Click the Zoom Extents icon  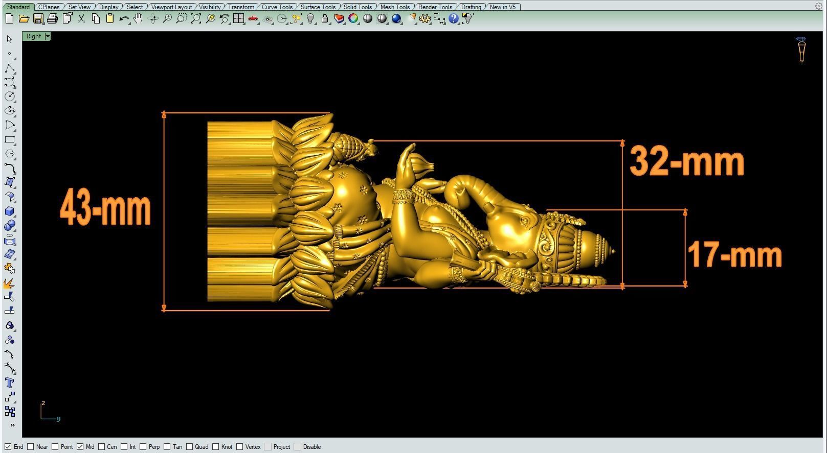pos(195,19)
